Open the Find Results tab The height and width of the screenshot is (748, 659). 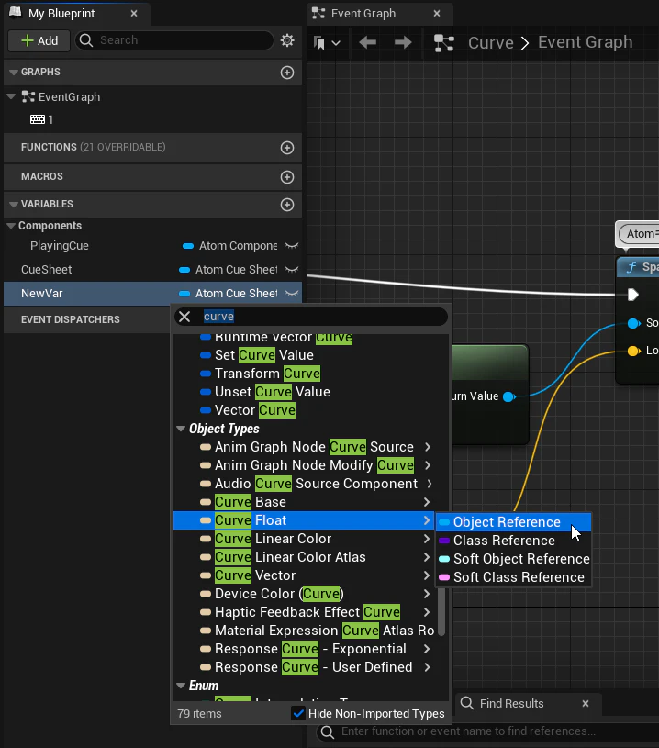tap(511, 704)
